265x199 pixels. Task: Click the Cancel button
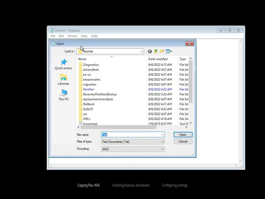tap(183, 141)
